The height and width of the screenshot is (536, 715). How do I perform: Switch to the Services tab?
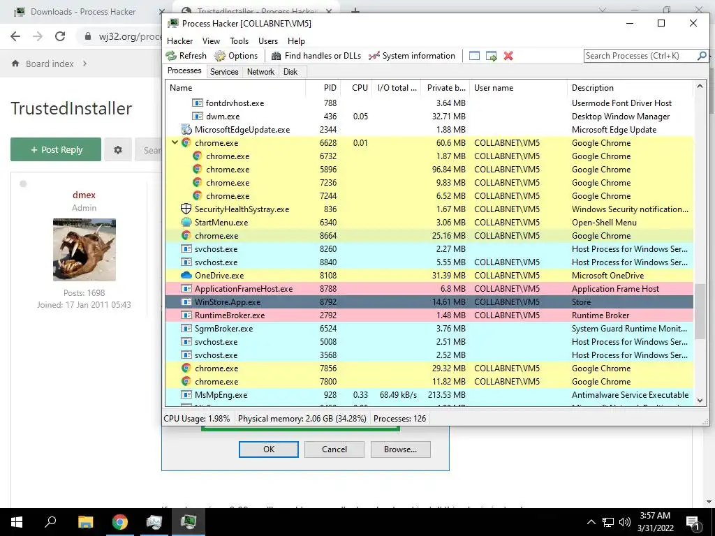224,72
